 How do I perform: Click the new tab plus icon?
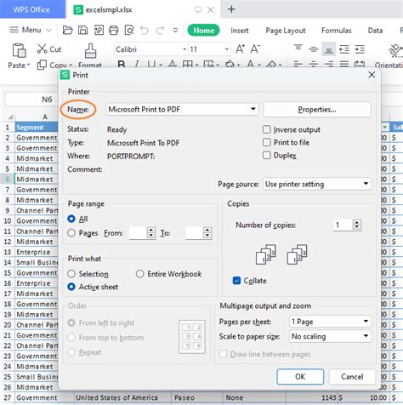click(x=231, y=9)
